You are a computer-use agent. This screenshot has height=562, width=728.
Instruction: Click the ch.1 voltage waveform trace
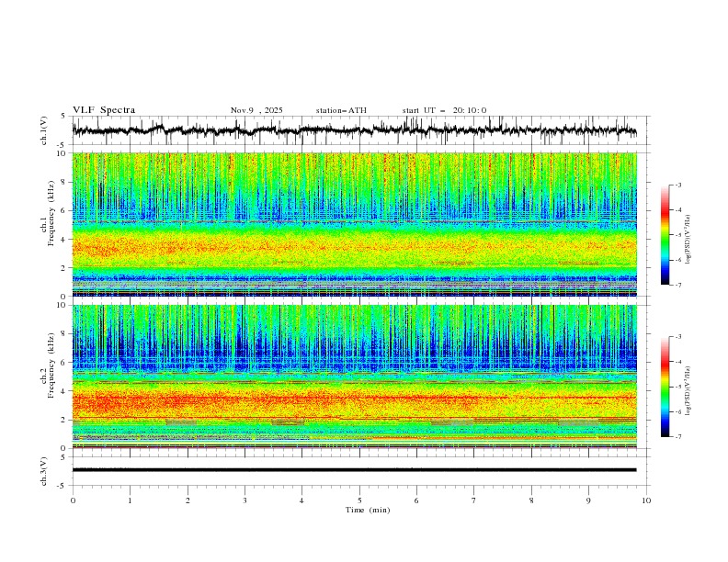coord(354,130)
